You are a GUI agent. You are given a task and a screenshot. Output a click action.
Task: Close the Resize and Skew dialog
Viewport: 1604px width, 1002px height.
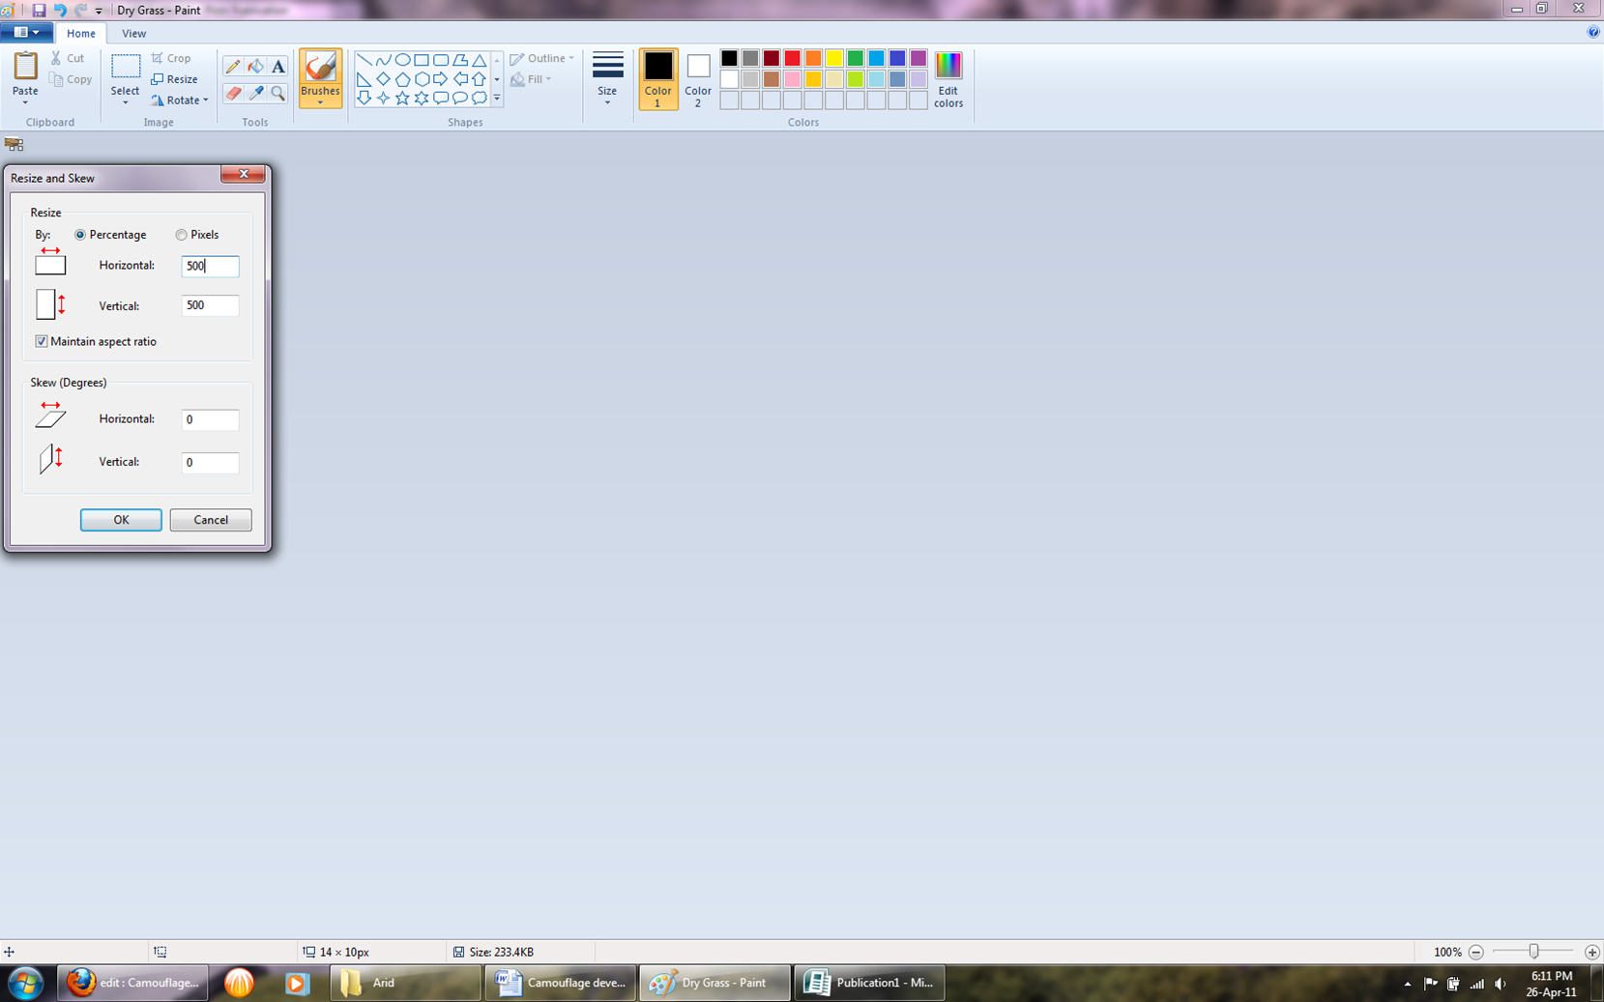point(243,174)
